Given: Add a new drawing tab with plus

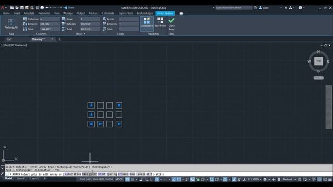Looking at the screenshot, I should (x=59, y=39).
